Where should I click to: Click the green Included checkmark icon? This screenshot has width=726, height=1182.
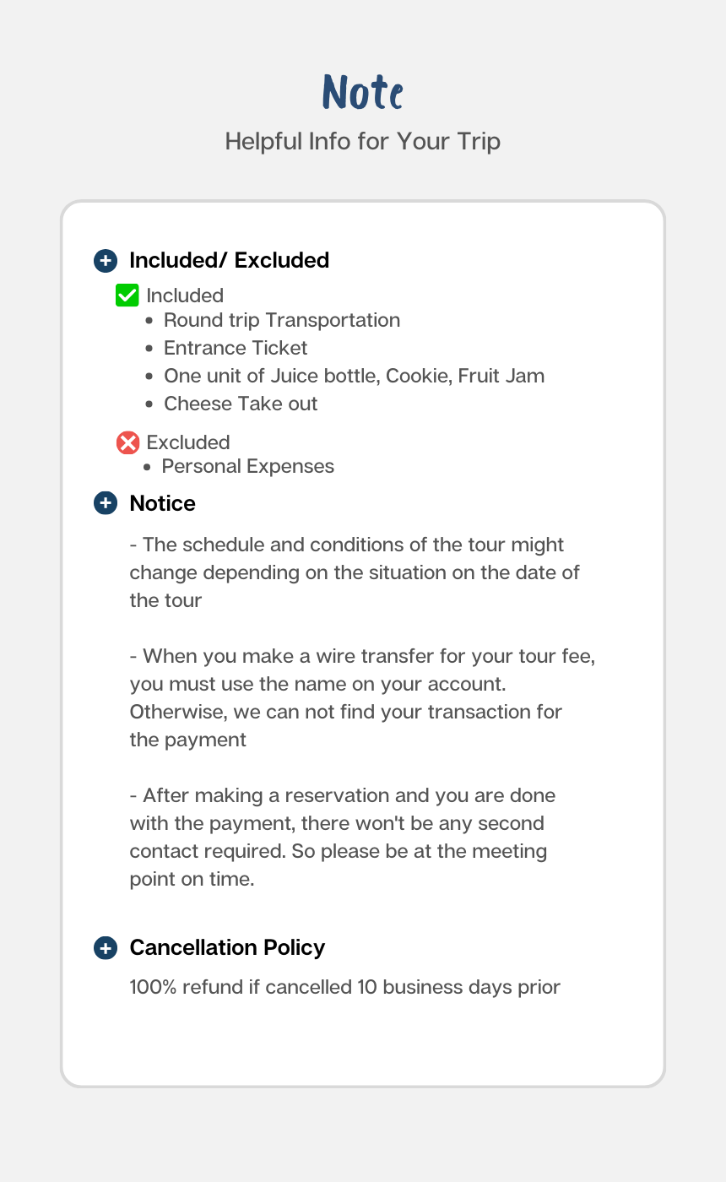(x=127, y=295)
